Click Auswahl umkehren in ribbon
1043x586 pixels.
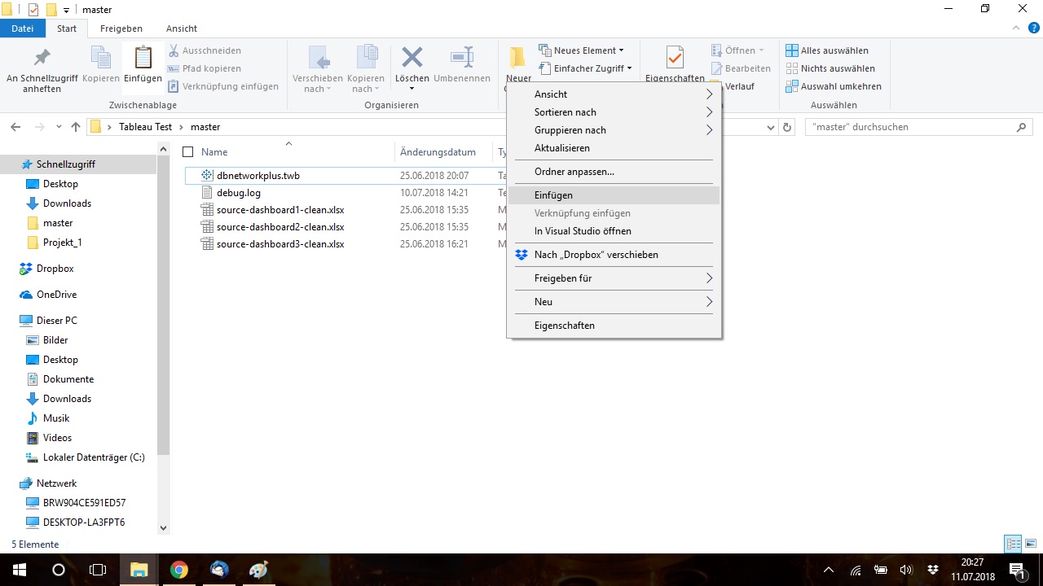pos(833,86)
